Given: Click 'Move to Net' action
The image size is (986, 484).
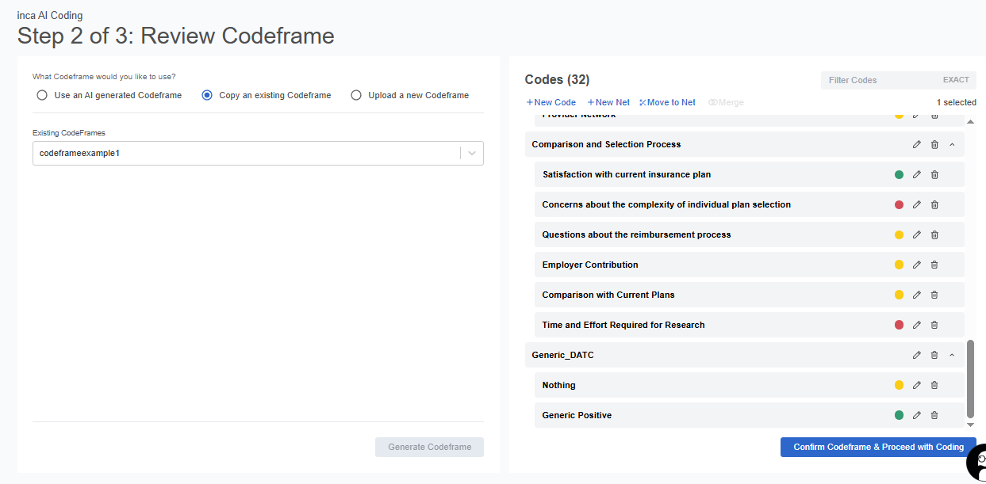Looking at the screenshot, I should 667,102.
